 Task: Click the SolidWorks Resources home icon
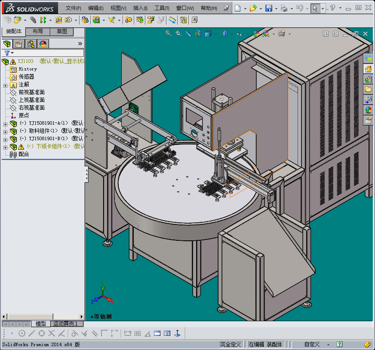[x=368, y=69]
